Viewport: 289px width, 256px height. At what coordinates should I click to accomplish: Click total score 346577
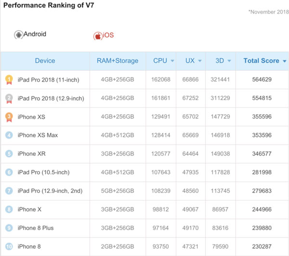pyautogui.click(x=262, y=154)
